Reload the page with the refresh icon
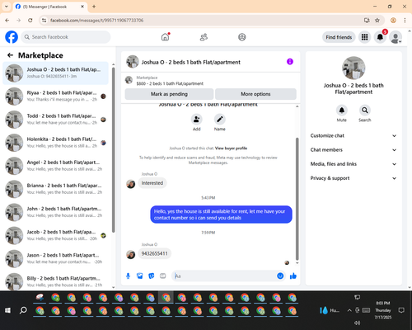The width and height of the screenshot is (412, 330). [30, 21]
